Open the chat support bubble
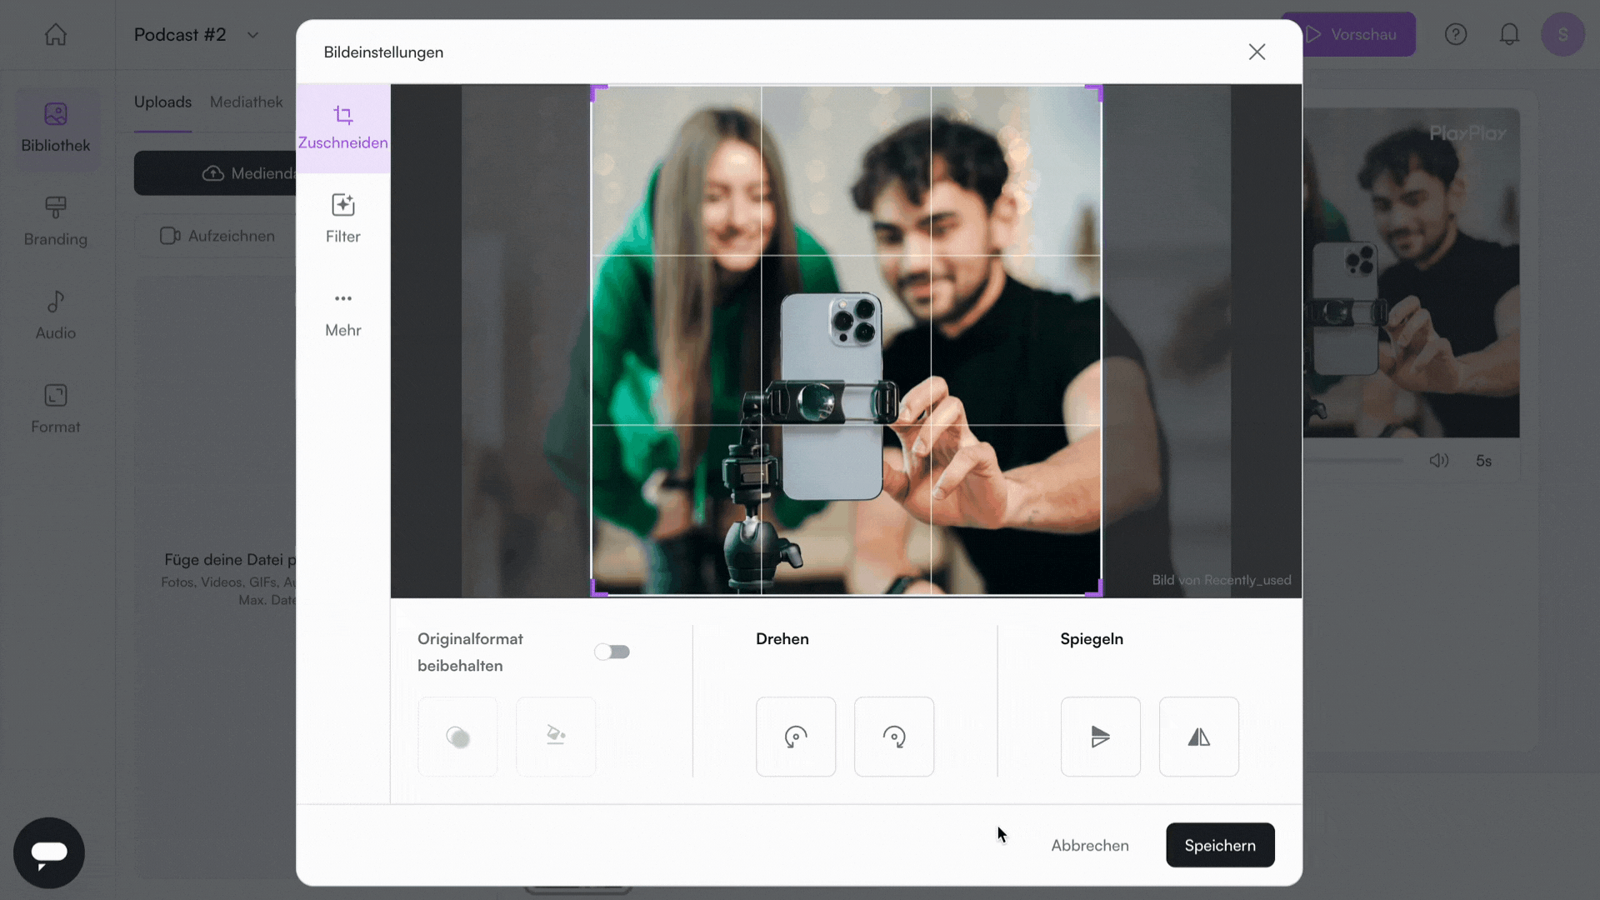 pos(49,852)
